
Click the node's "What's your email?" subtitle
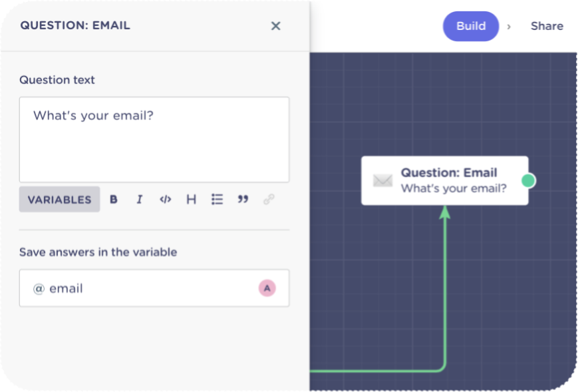(x=453, y=188)
